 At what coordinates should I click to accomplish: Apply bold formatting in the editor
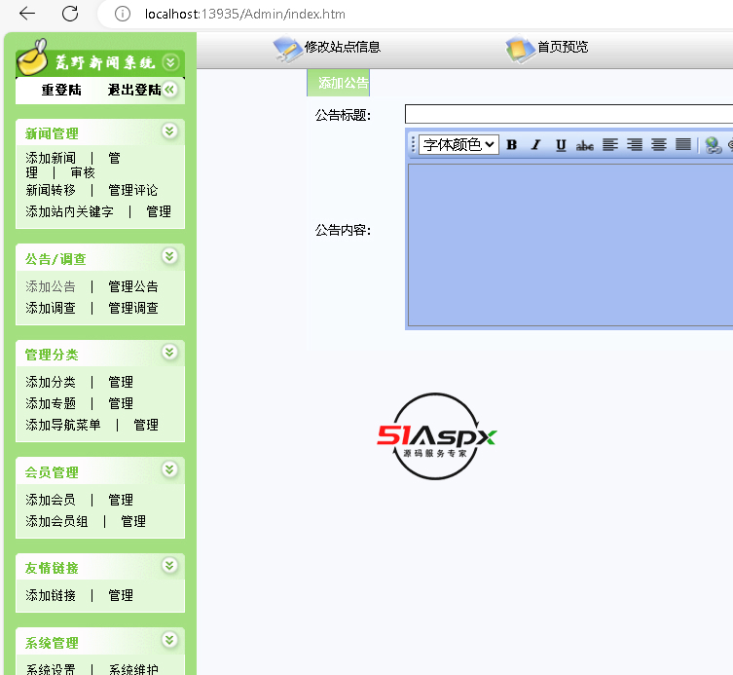pos(512,145)
